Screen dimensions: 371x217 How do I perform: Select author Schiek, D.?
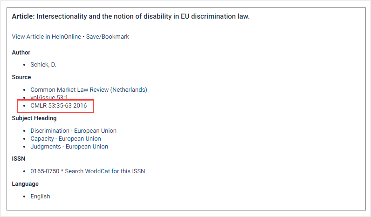43,65
